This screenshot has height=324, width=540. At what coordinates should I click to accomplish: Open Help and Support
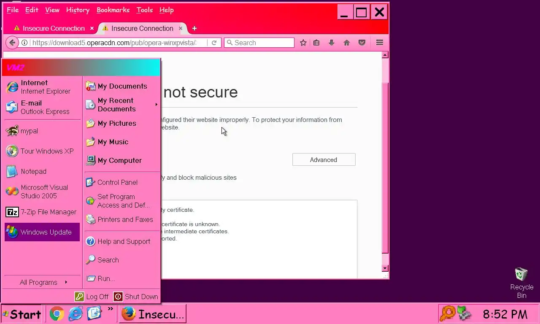pyautogui.click(x=122, y=241)
